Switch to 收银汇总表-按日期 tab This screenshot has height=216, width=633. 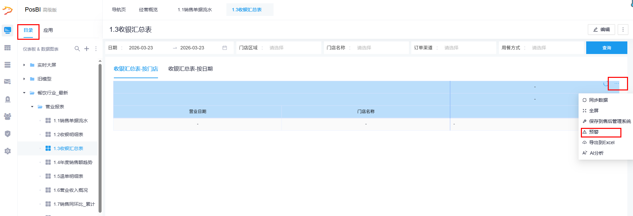(x=191, y=69)
